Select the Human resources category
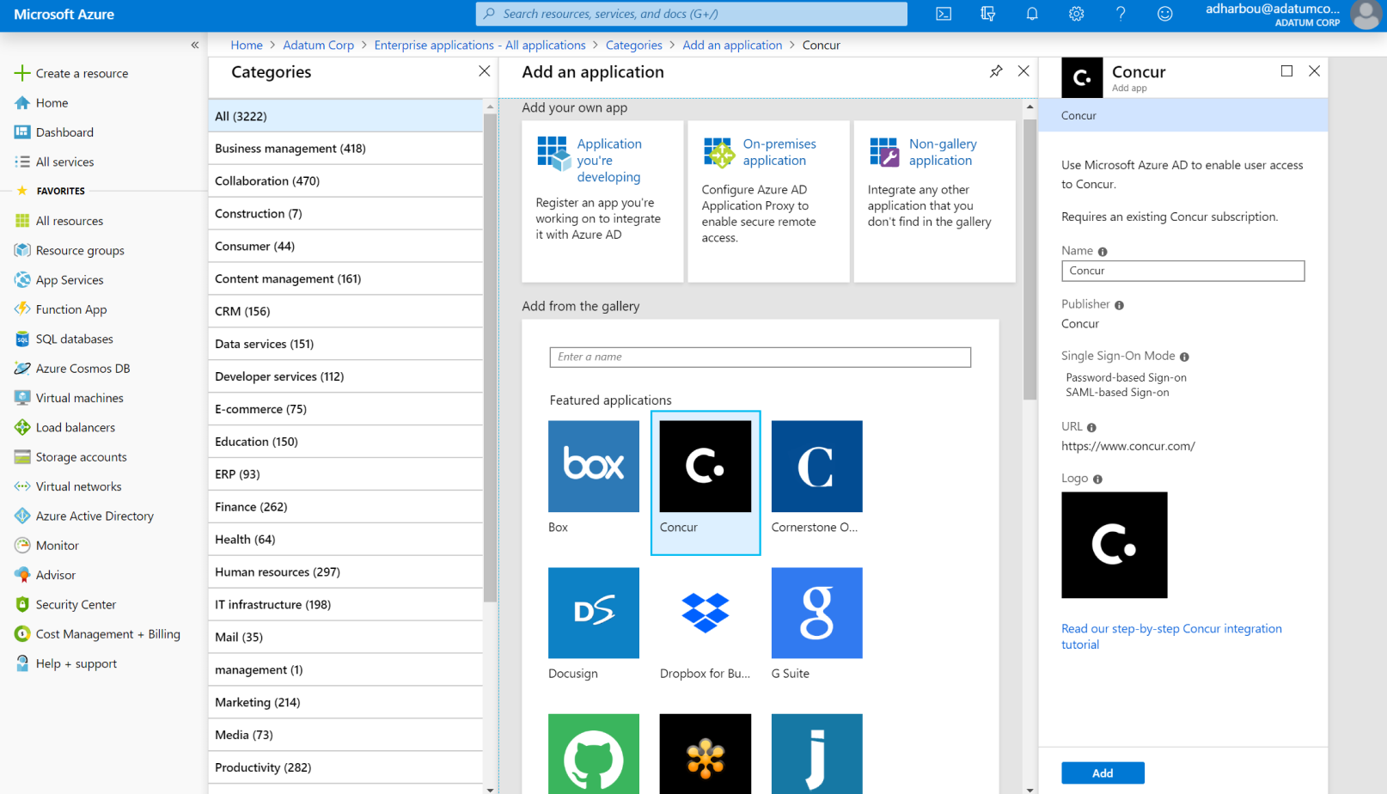 click(277, 571)
